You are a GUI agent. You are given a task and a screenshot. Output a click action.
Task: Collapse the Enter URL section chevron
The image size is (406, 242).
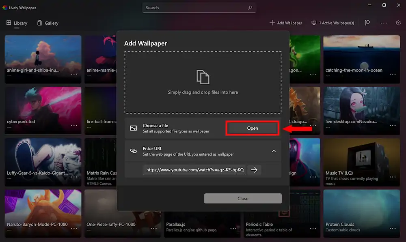click(x=274, y=151)
